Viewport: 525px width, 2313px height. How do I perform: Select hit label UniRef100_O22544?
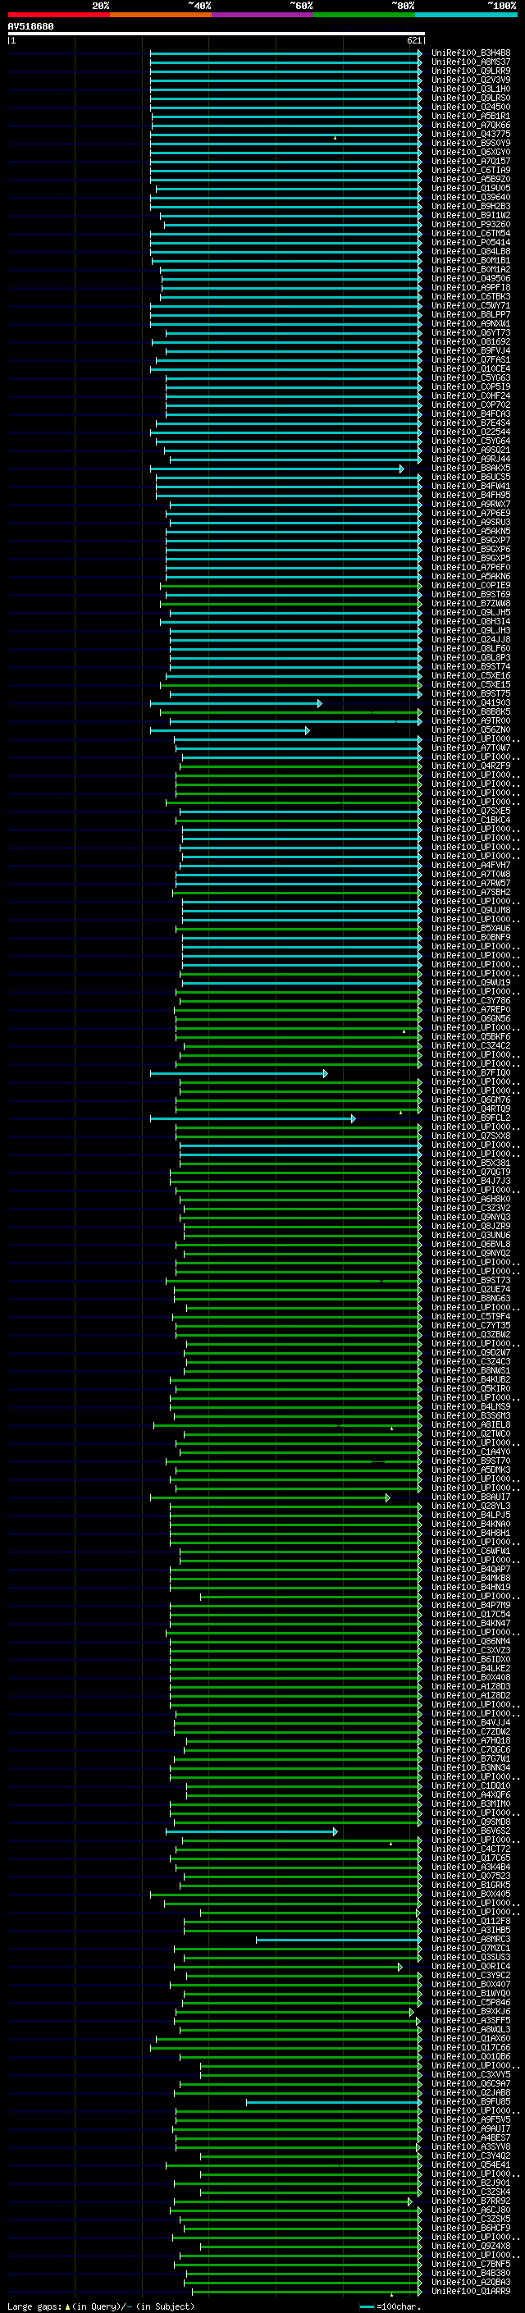point(471,432)
